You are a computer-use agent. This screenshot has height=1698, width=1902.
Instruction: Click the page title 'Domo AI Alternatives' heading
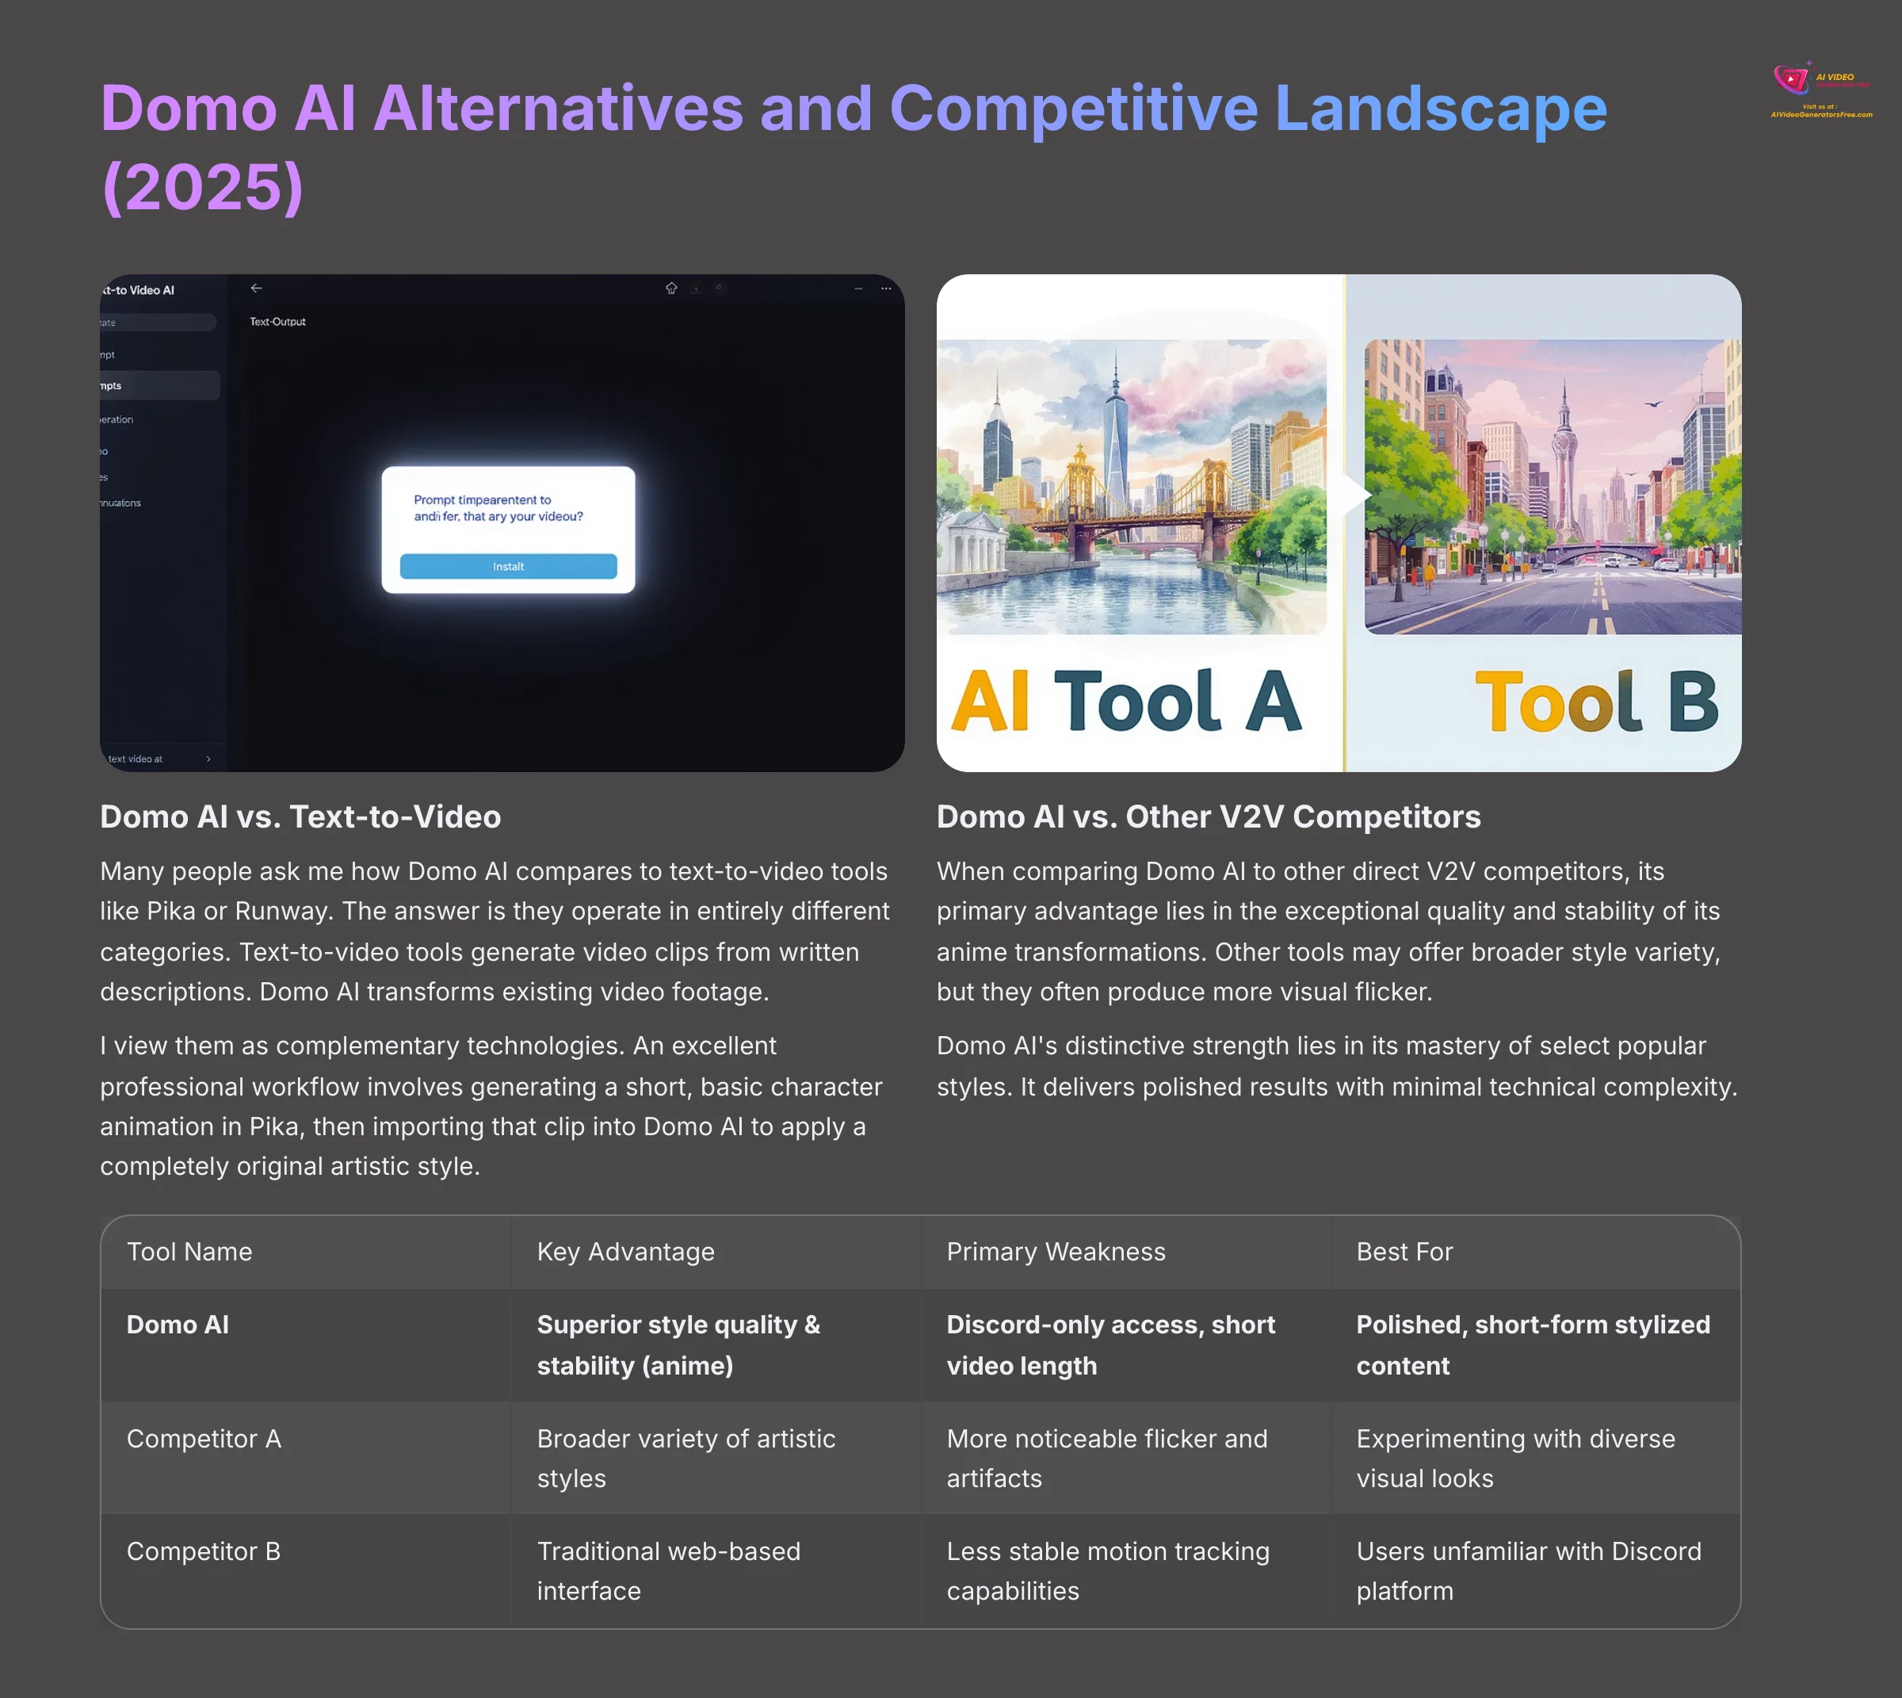[x=854, y=147]
